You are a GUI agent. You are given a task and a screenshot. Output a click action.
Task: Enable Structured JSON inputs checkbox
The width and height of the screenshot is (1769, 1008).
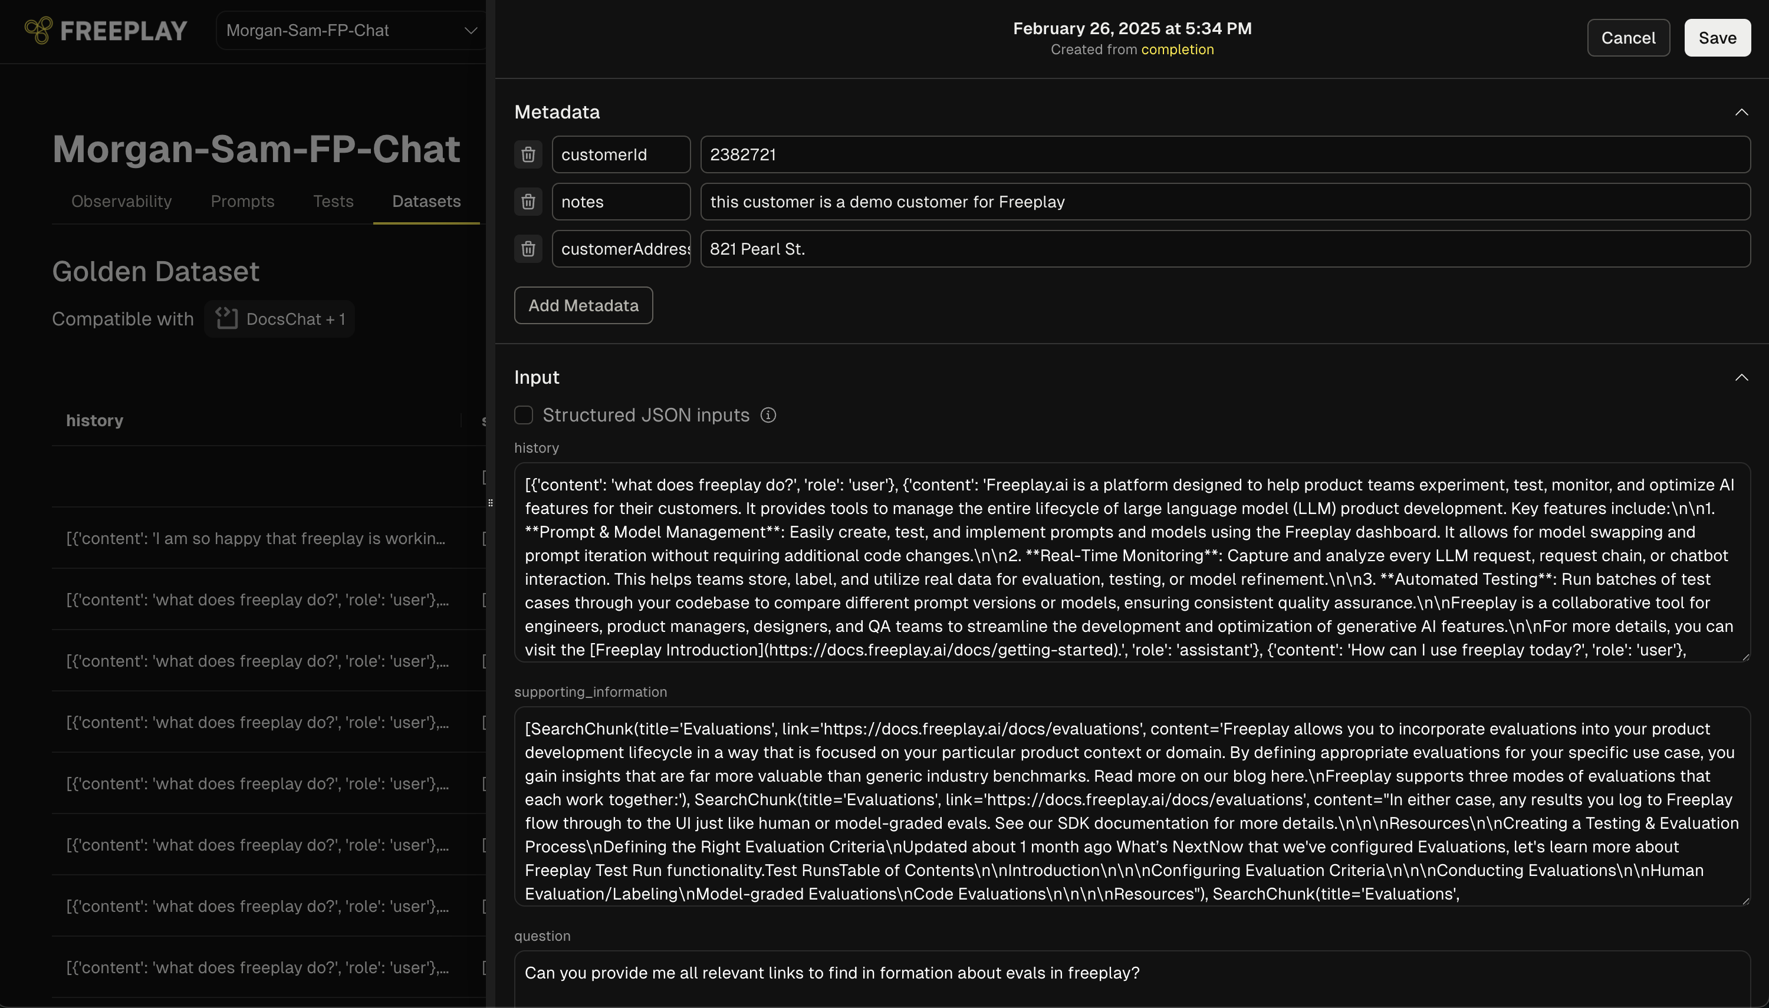click(524, 414)
